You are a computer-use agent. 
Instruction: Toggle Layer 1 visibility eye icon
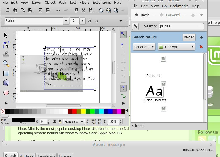(55, 122)
